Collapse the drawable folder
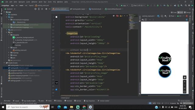 9,35
